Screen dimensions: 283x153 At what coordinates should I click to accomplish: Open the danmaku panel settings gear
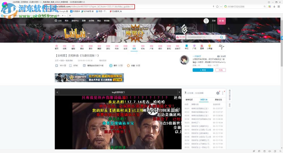click(x=218, y=93)
